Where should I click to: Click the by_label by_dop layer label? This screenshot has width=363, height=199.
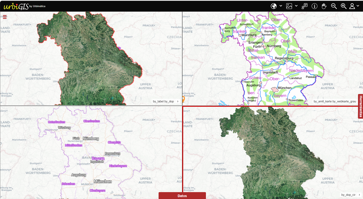[x=163, y=102]
